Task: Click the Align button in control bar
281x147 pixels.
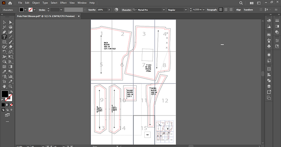Action: click(x=239, y=10)
